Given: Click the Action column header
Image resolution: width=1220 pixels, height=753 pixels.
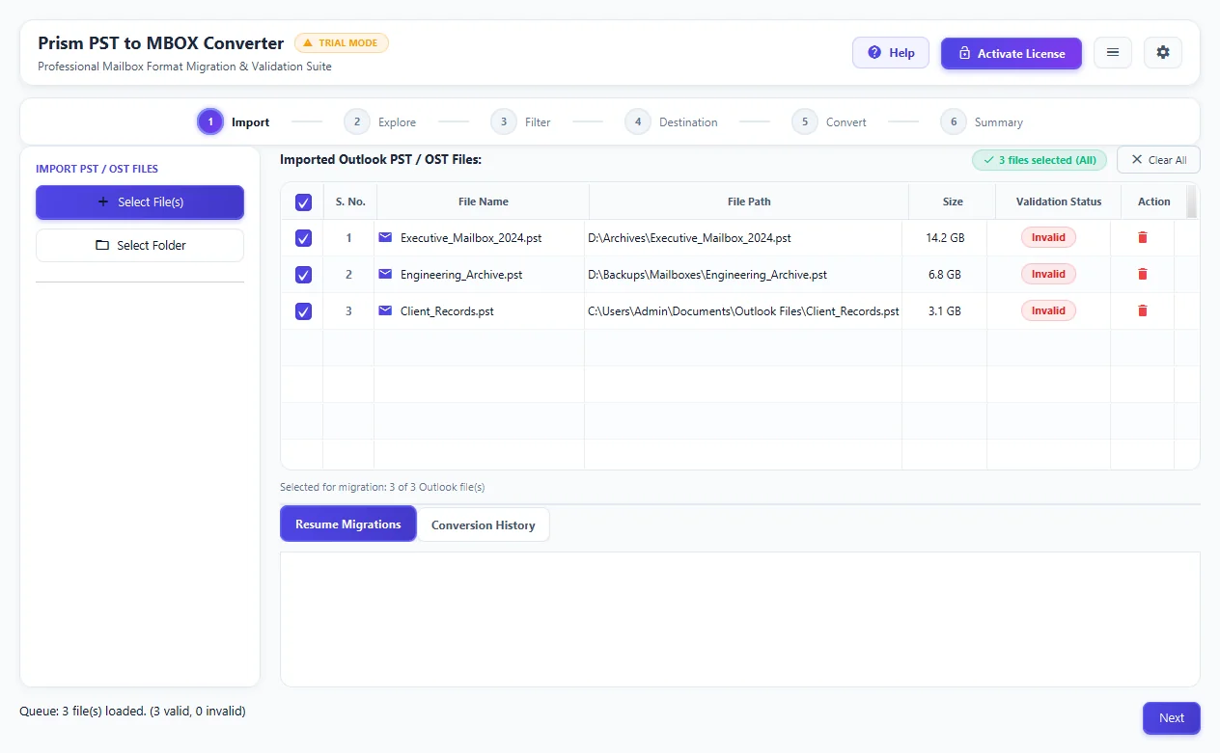Looking at the screenshot, I should tap(1153, 202).
